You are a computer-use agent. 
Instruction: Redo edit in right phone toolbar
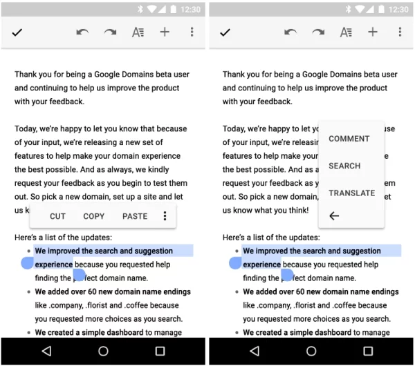(318, 32)
